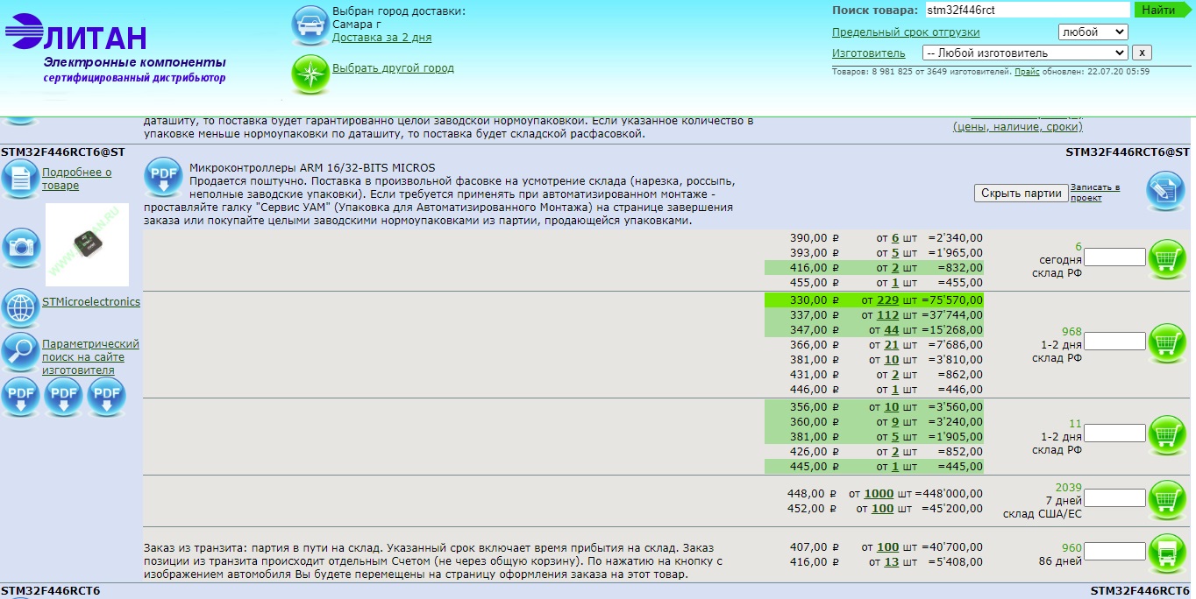Image resolution: width=1196 pixels, height=599 pixels.
Task: Click the 'Изготовитель' link
Action: [x=868, y=53]
